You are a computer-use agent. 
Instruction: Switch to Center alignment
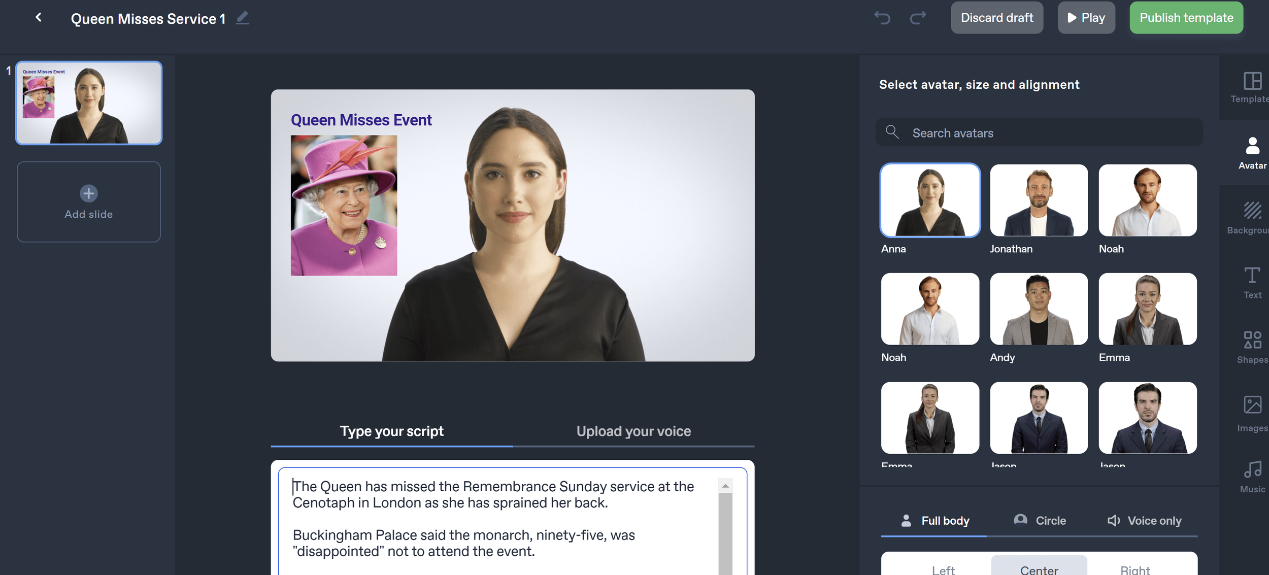tap(1040, 567)
